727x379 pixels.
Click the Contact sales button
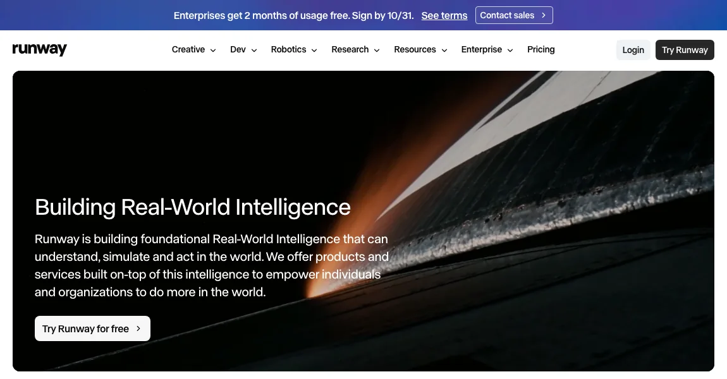coord(514,15)
